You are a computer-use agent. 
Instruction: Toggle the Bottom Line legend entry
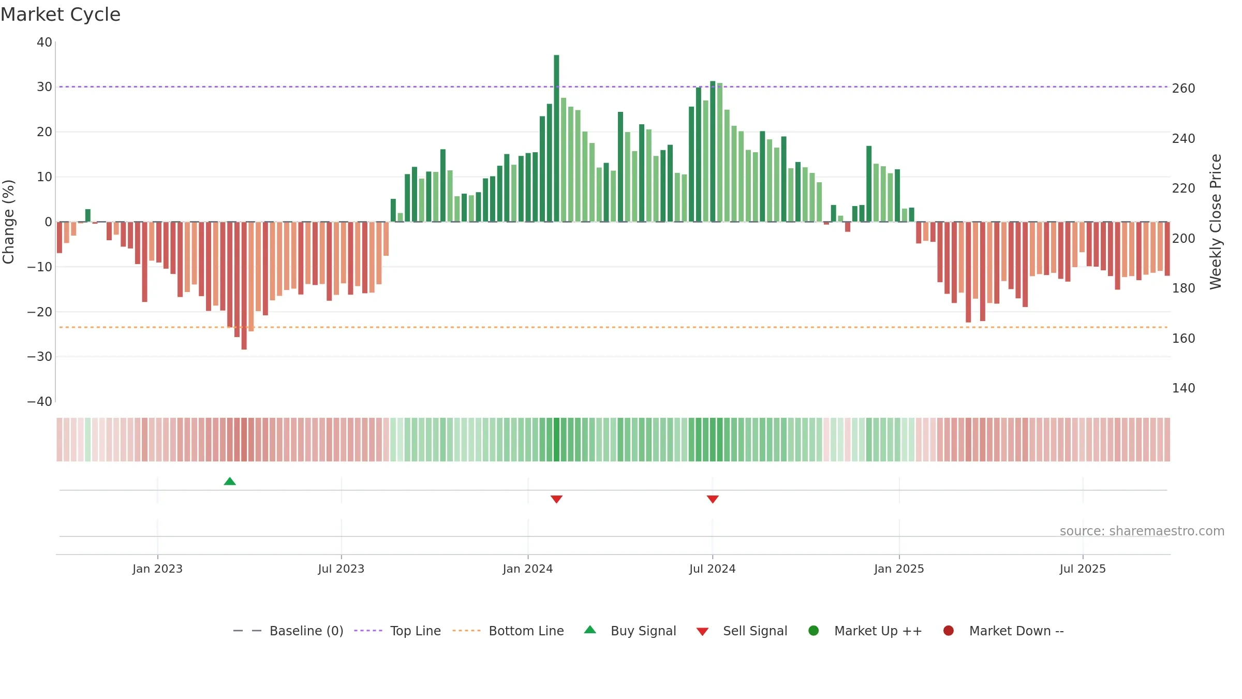(508, 631)
